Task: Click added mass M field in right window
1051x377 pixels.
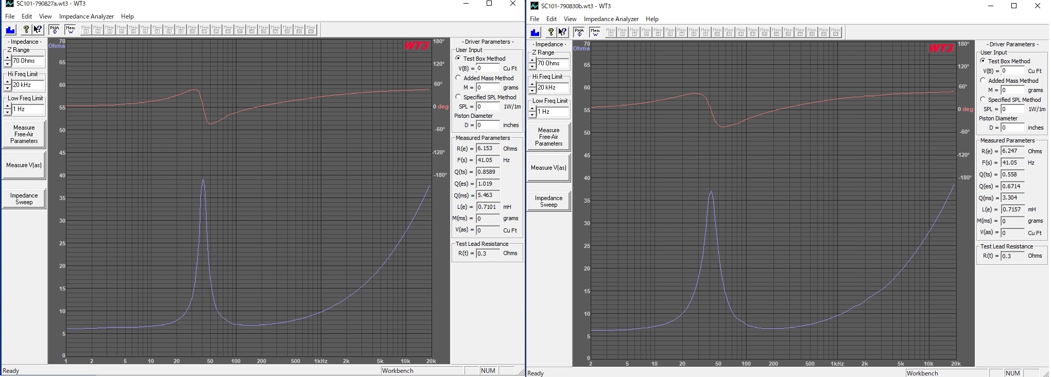Action: click(x=1012, y=90)
